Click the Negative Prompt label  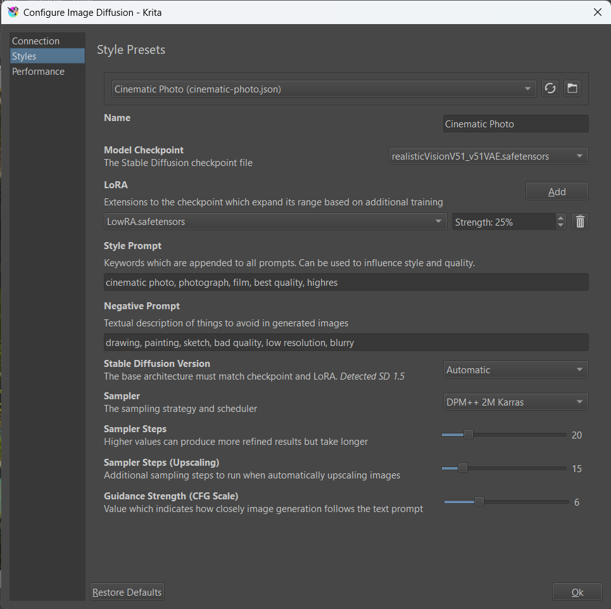(142, 306)
